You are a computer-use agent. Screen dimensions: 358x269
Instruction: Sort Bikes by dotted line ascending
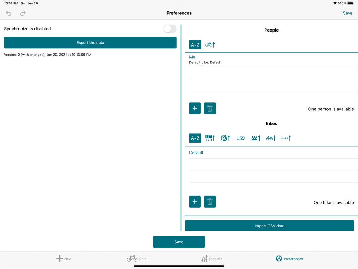(286, 138)
